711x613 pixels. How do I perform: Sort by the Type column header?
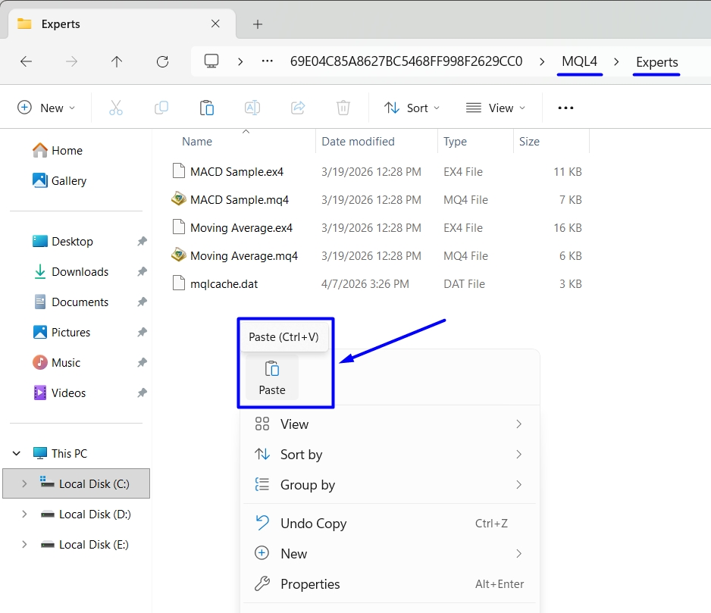(x=455, y=142)
